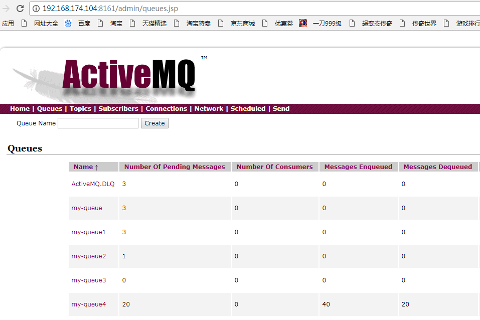Sort by Messages Dequeued column

click(x=438, y=167)
